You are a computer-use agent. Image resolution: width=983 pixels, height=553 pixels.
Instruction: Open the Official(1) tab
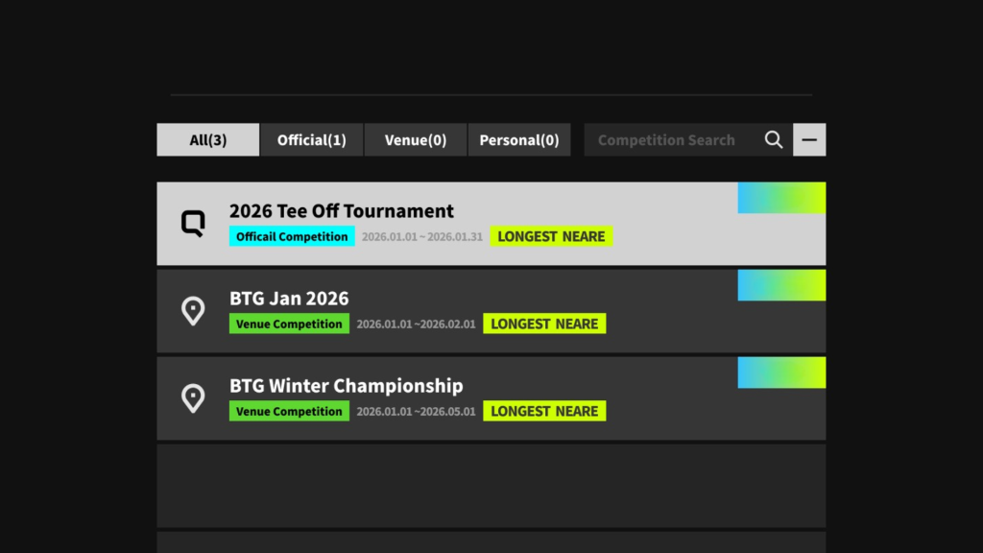312,140
